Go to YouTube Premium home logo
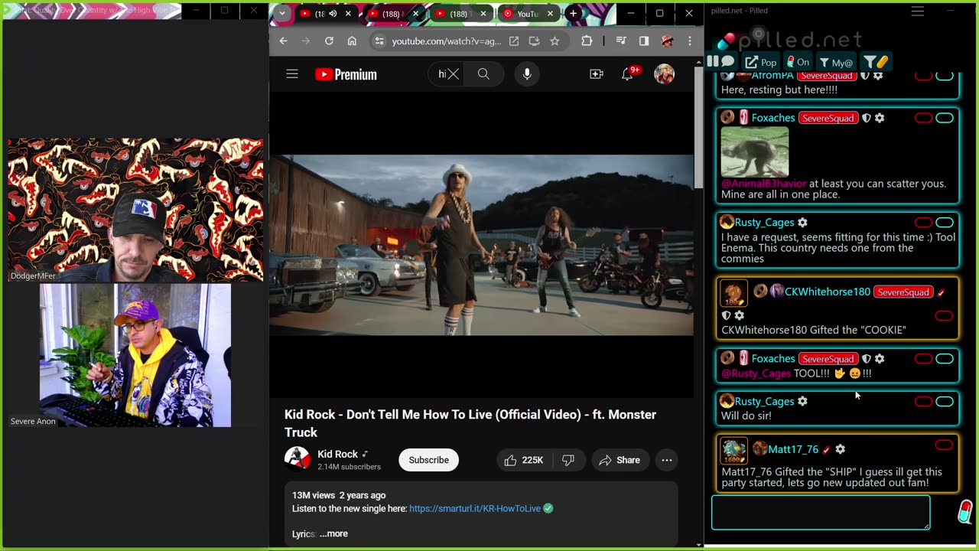 coord(346,74)
